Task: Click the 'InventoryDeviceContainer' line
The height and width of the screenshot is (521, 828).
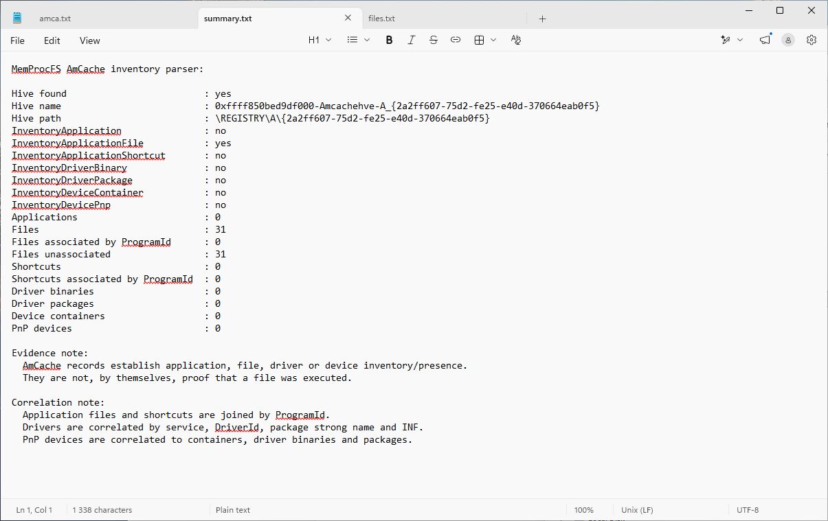Action: tap(119, 192)
